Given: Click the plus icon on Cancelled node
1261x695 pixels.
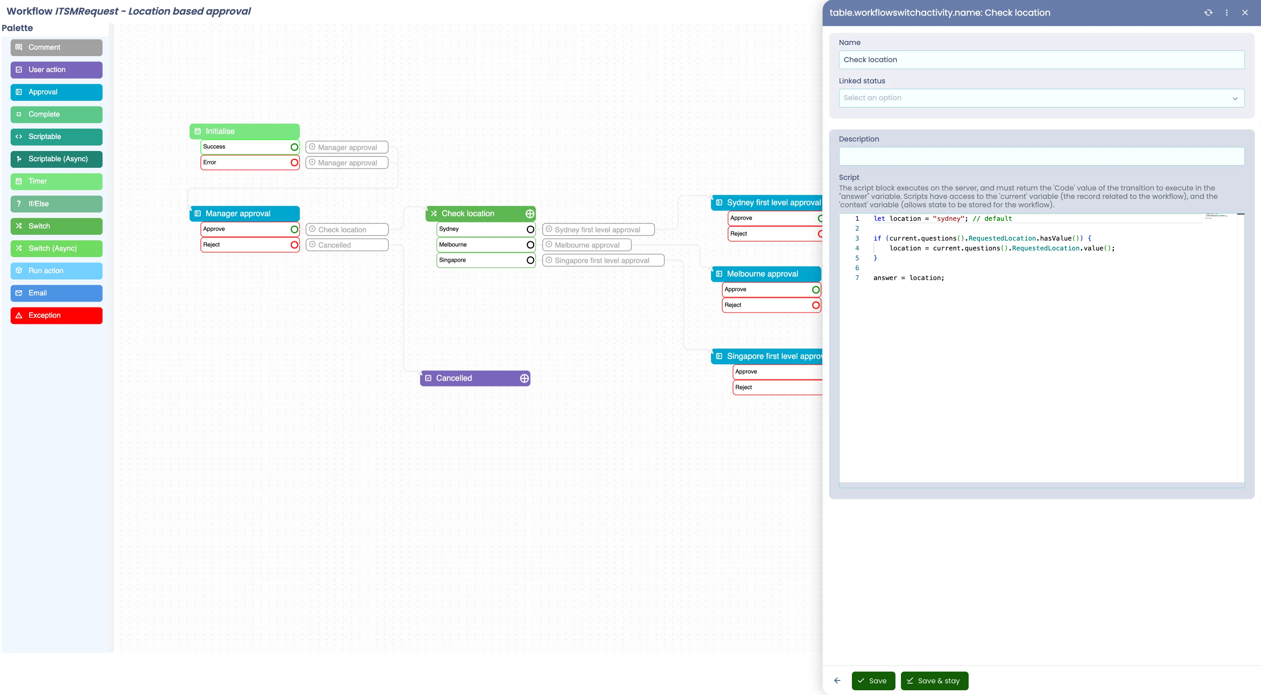Looking at the screenshot, I should (x=524, y=378).
